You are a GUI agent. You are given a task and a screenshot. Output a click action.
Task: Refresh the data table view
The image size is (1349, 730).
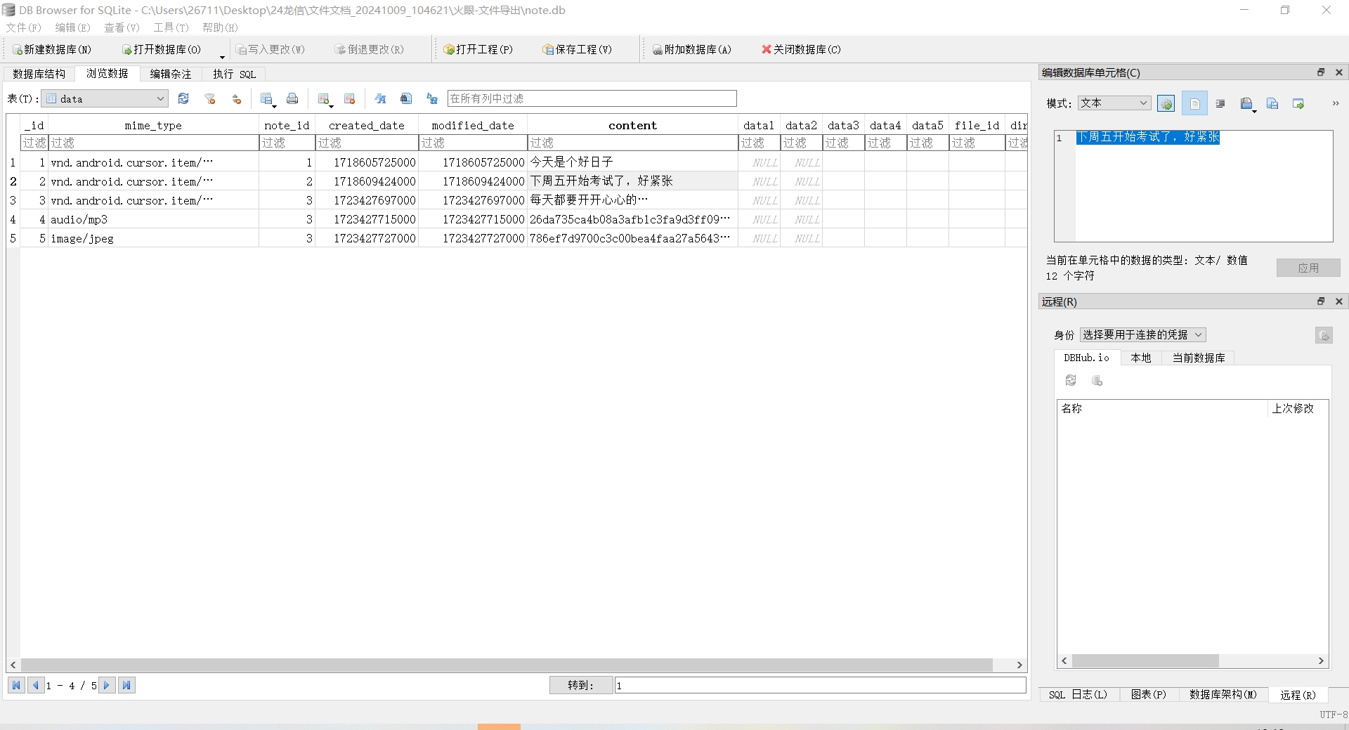[183, 98]
